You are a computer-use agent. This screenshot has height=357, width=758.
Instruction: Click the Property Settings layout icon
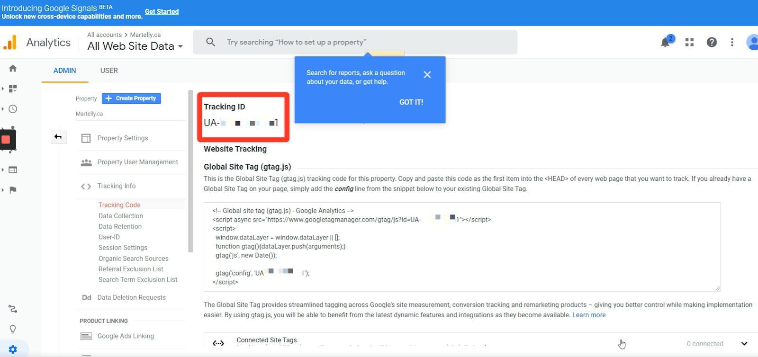coord(86,138)
